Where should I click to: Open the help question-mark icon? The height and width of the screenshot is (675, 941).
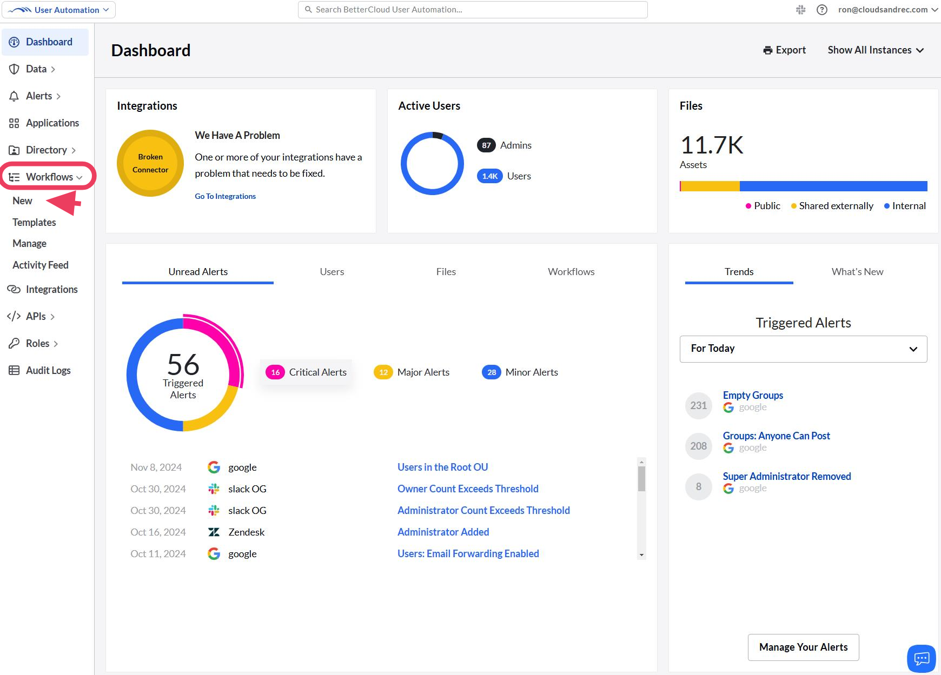pos(822,10)
